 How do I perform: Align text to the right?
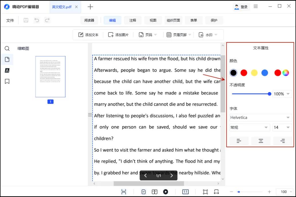coord(283,141)
